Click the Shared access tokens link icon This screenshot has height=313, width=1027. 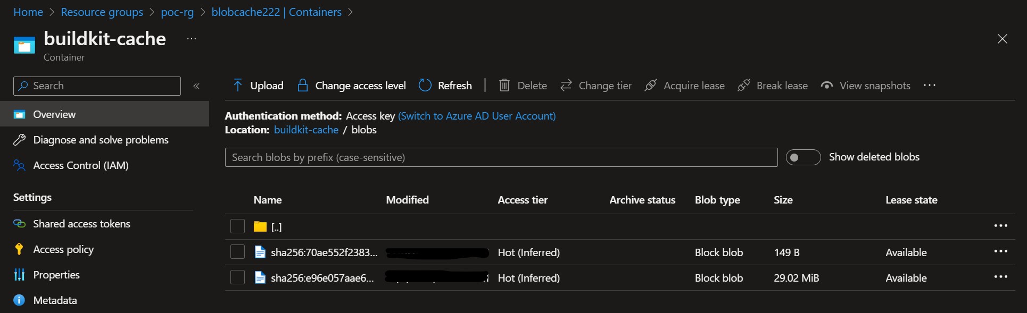coord(20,224)
